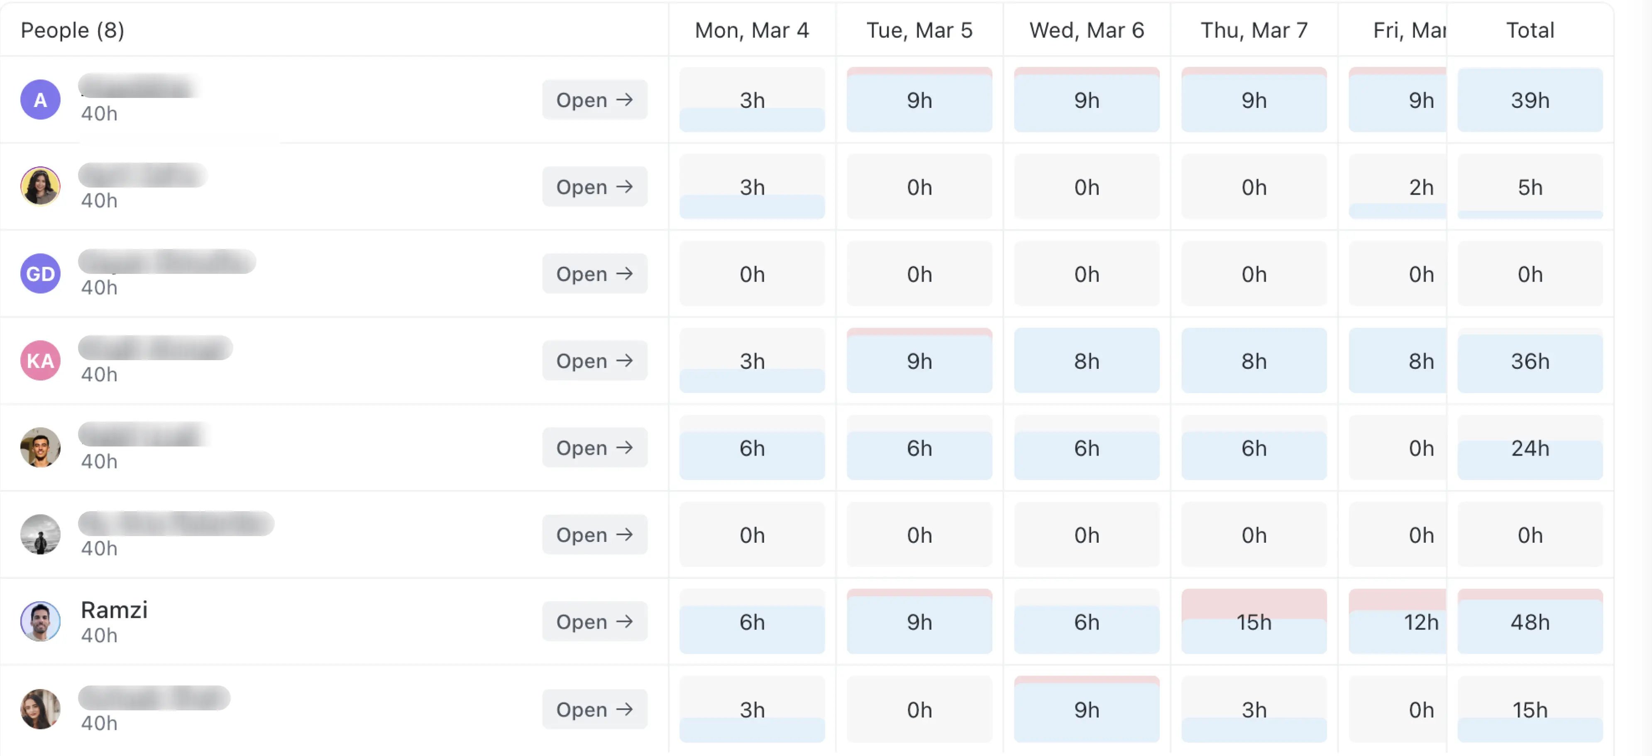Click the 39h total in the first row
1652x756 pixels.
pos(1530,100)
